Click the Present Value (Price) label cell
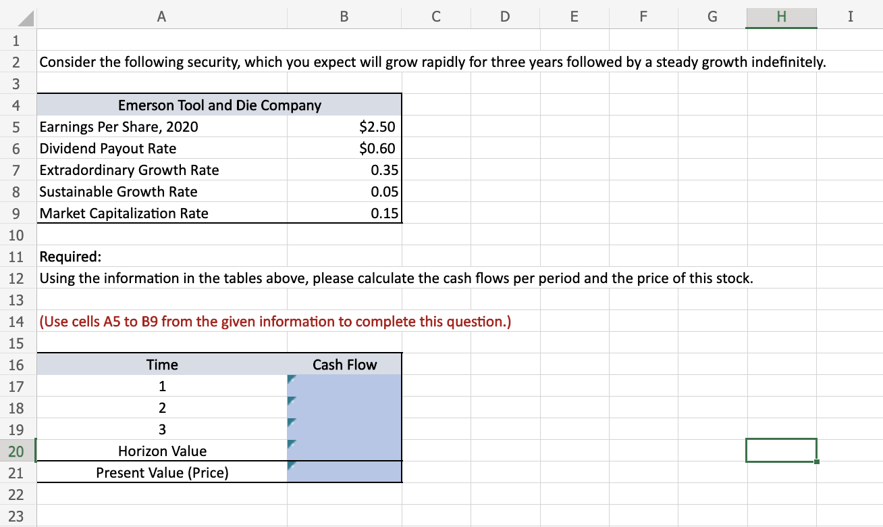This screenshot has width=883, height=527. 161,472
